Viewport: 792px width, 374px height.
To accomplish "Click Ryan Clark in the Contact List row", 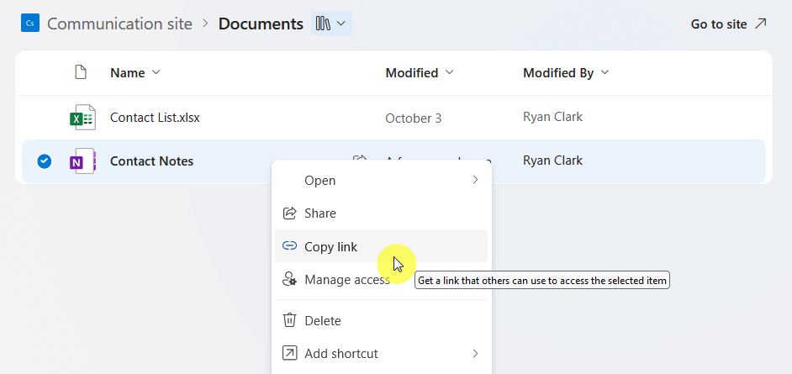I will coord(552,117).
